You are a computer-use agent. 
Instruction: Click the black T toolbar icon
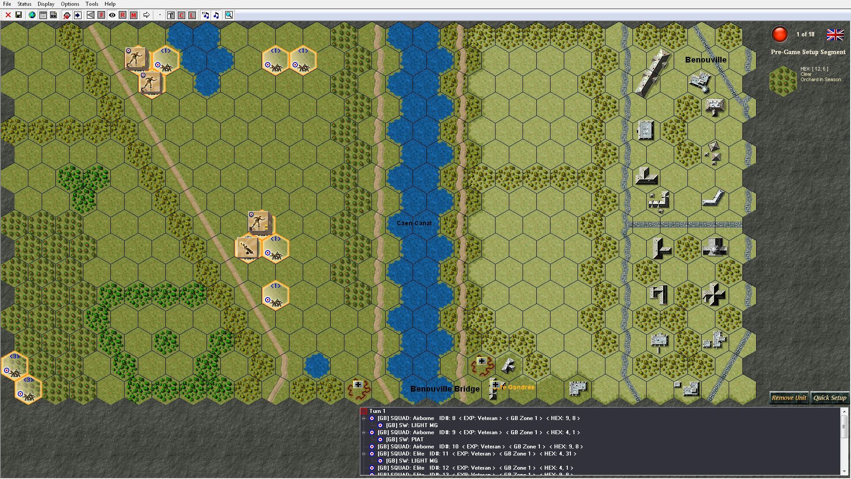click(171, 15)
